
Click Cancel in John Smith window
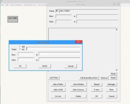pyautogui.click(x=112, y=96)
